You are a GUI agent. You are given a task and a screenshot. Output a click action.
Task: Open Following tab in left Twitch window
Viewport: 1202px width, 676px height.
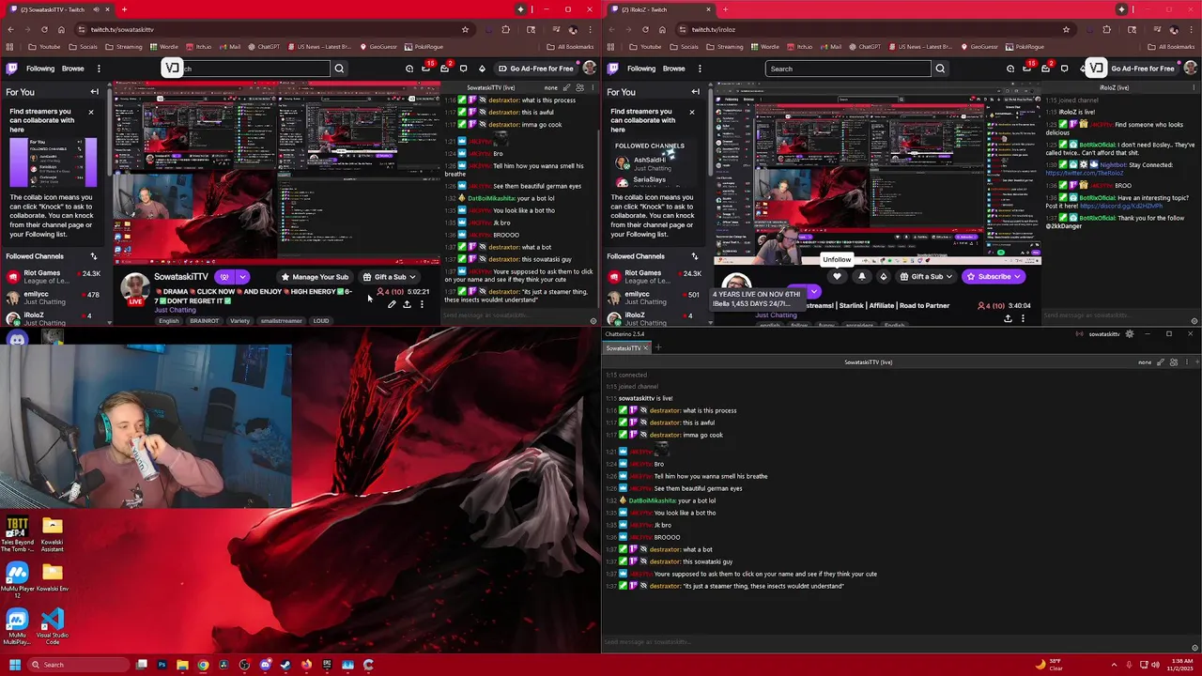40,69
